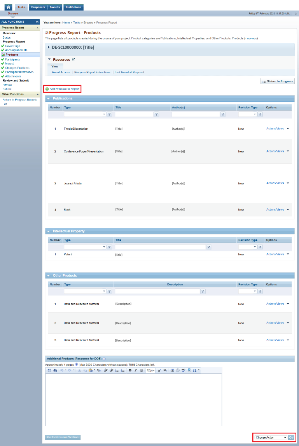
Task: Open Actions/Views menu for Journal Article
Action: (277, 183)
